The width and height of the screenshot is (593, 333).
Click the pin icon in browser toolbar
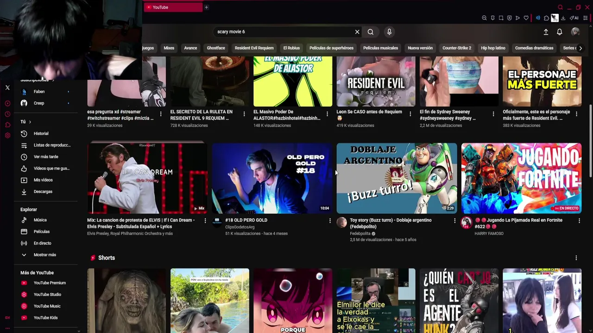pos(492,18)
